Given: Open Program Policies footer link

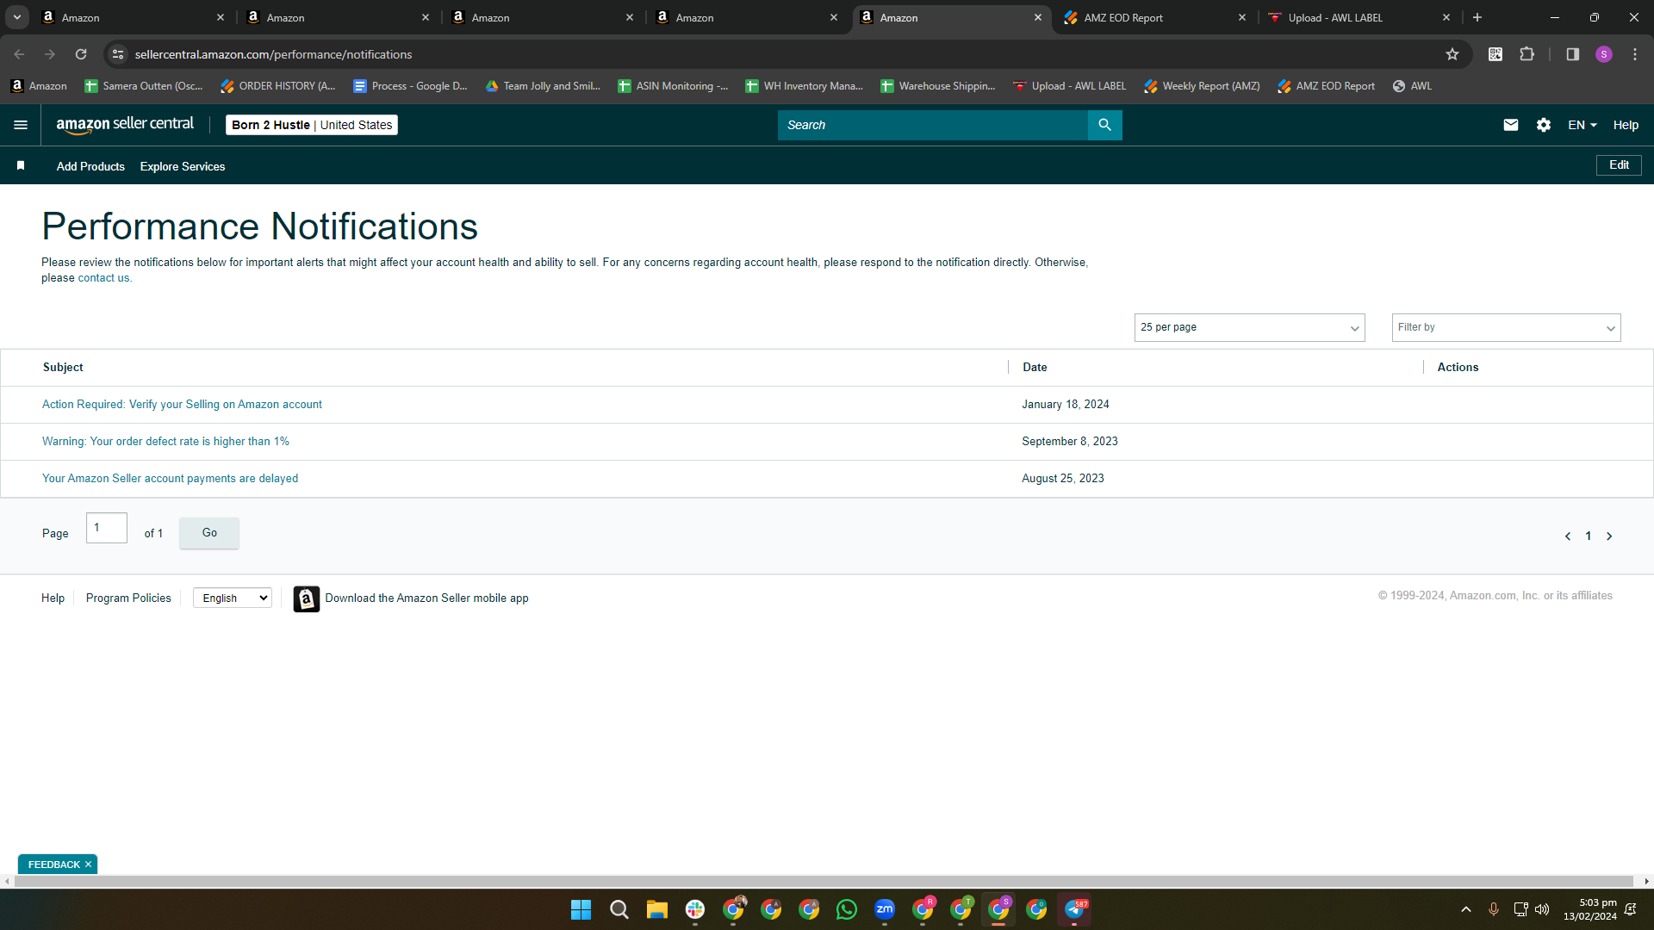Looking at the screenshot, I should pyautogui.click(x=128, y=598).
